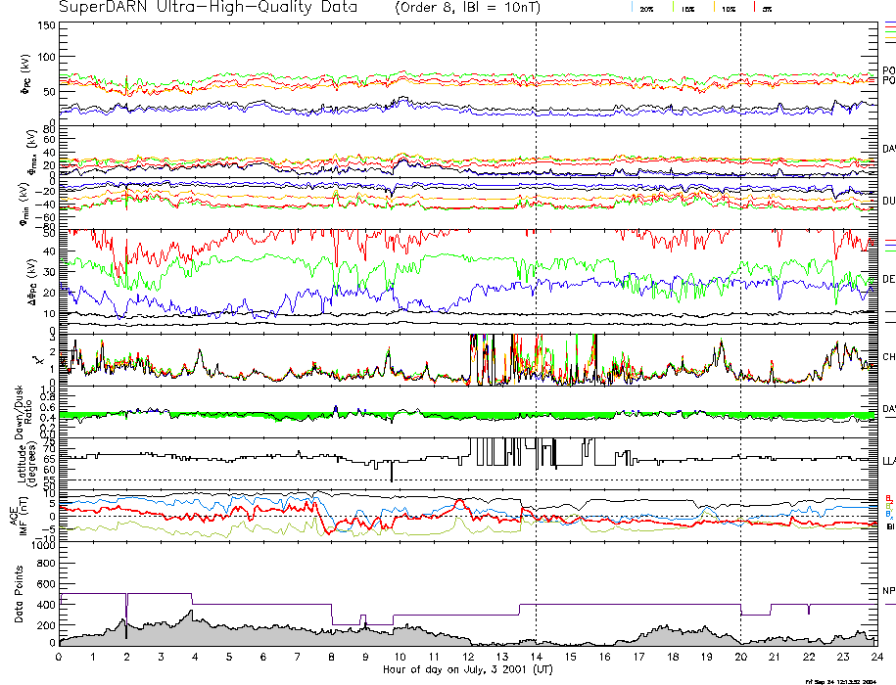
Task: Click the hour 24 tick label on x-axis
Action: 876,656
